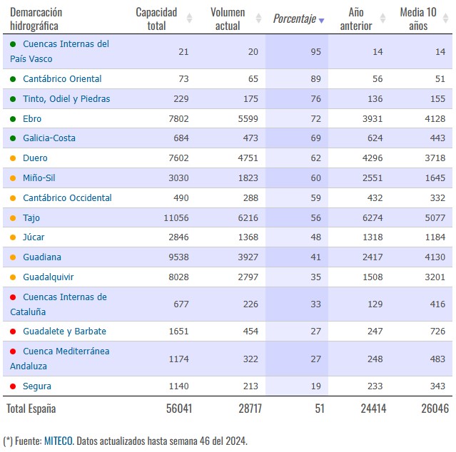
Task: Click the orange dot beside Guadalquivir
Action: 13,277
